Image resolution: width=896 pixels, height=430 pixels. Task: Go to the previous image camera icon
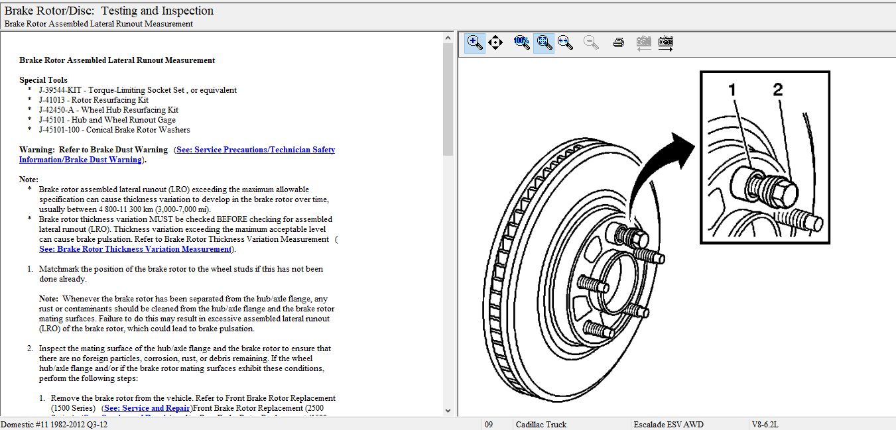[643, 43]
